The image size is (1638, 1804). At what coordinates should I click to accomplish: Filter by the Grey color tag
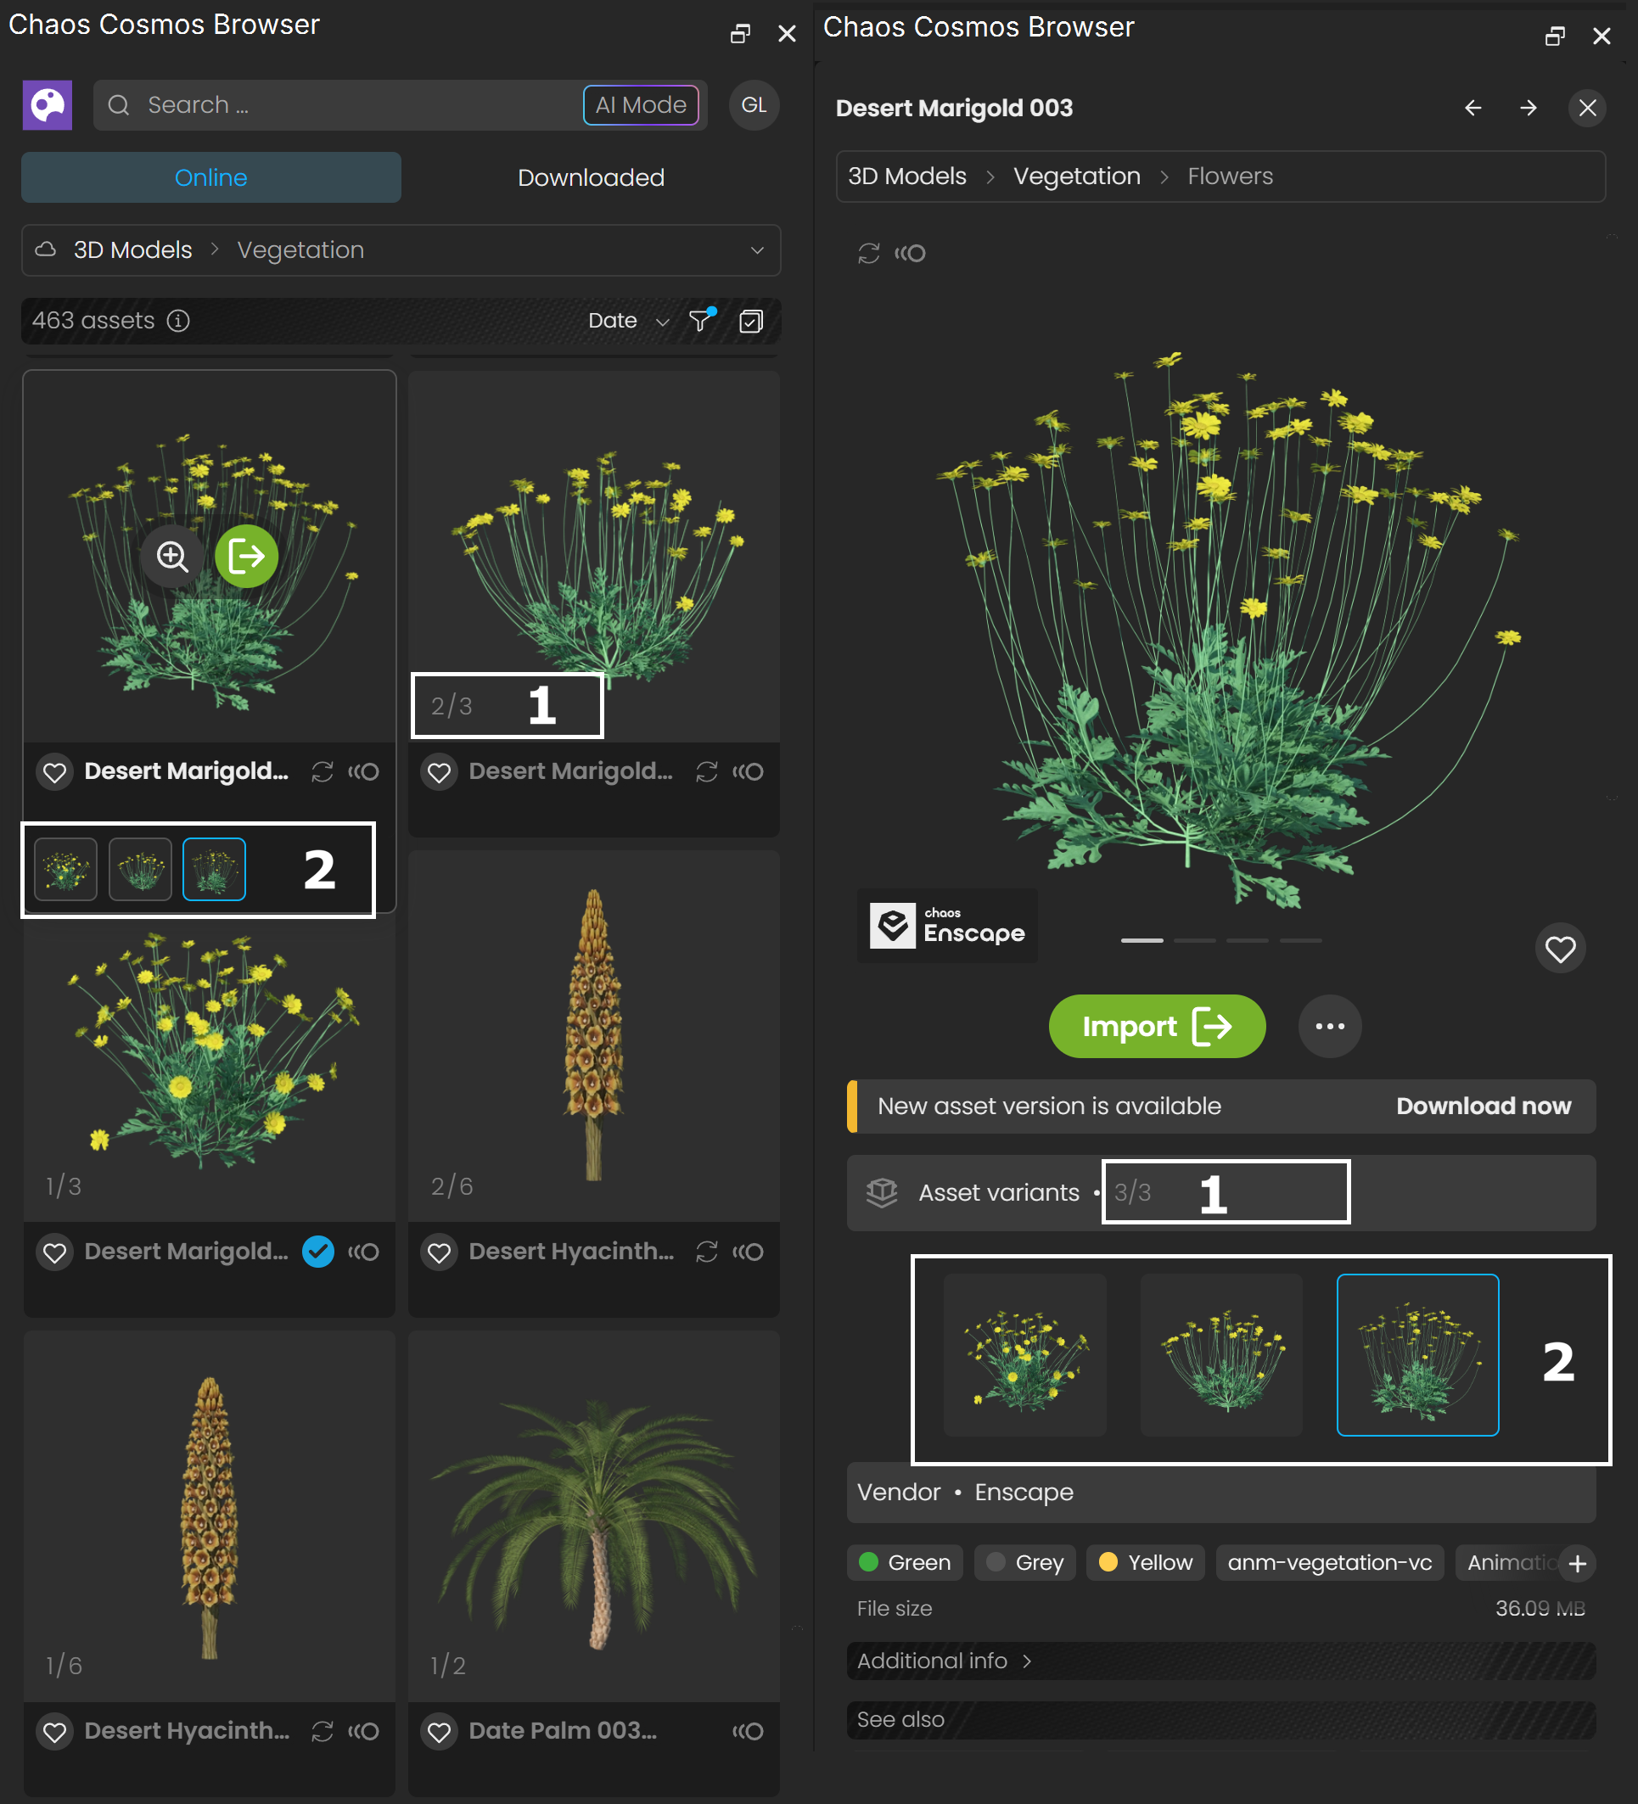pyautogui.click(x=1025, y=1563)
